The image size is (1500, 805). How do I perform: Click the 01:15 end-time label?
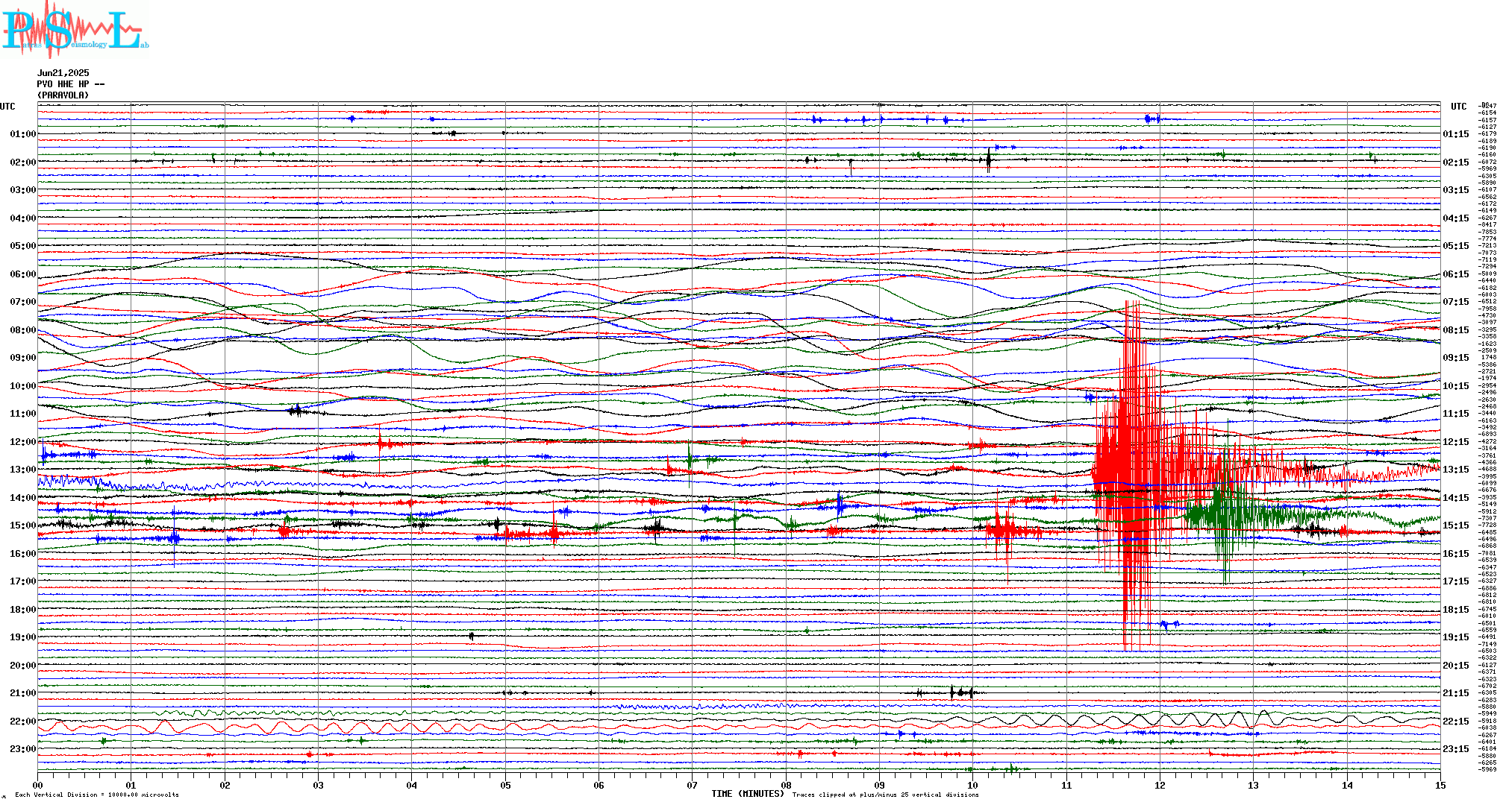(x=1456, y=134)
